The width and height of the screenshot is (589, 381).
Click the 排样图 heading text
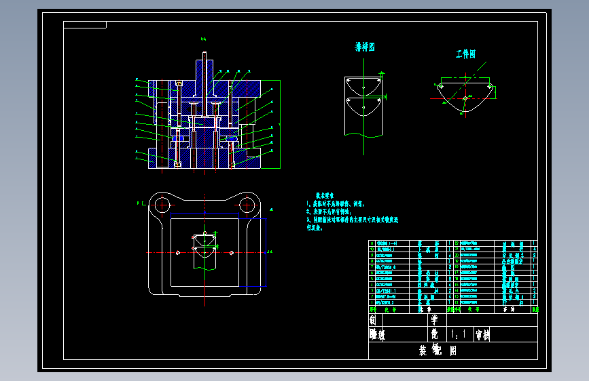tap(365, 47)
